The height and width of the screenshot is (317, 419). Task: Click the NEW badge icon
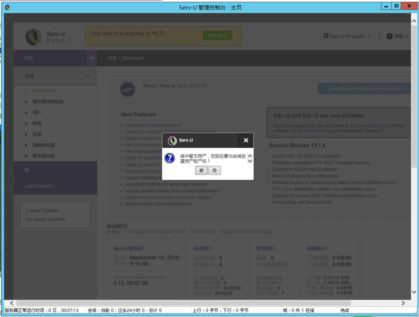(127, 89)
